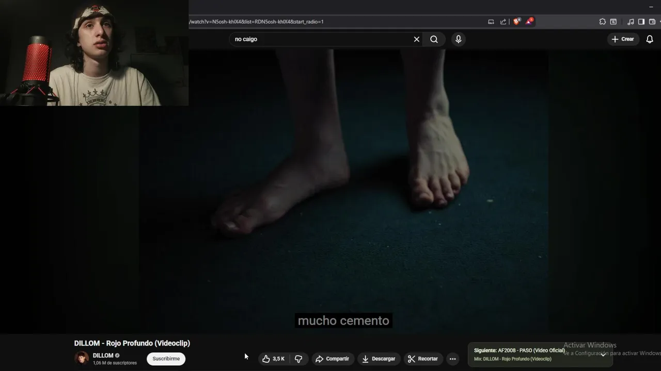Like the video with 3,5 K thumbs up
Screen dimensions: 661x371
click(273, 359)
